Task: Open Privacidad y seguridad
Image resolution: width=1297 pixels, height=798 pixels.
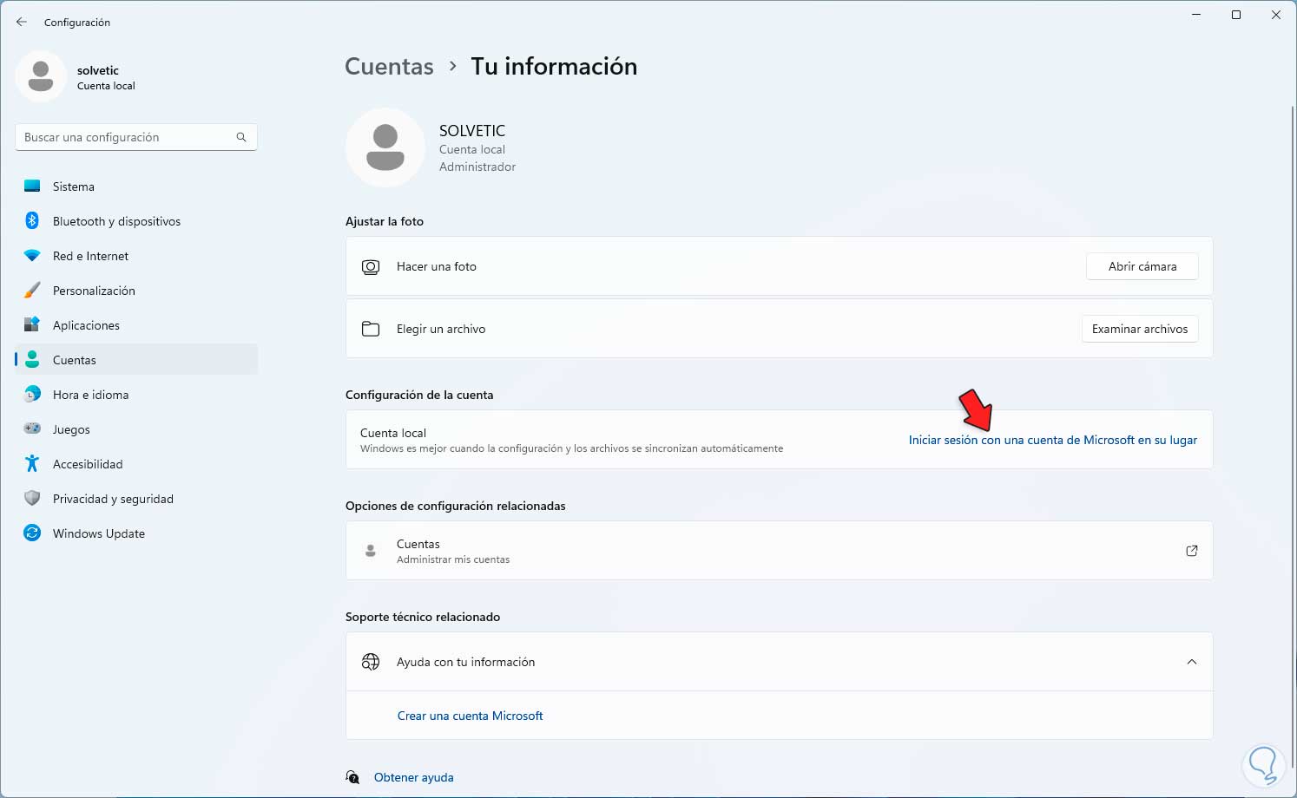Action: (x=136, y=499)
